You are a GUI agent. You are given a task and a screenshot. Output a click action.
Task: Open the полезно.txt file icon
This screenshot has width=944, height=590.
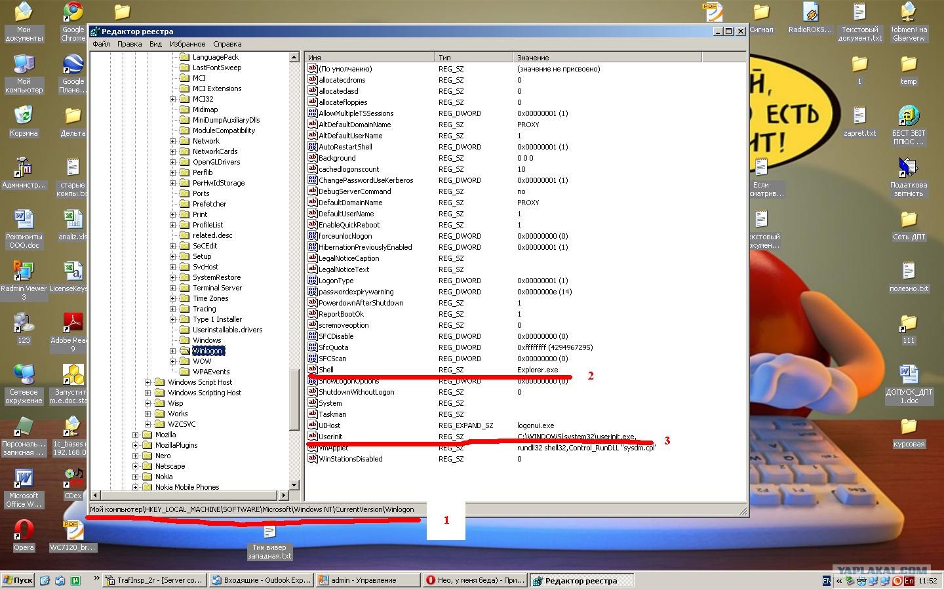point(909,277)
